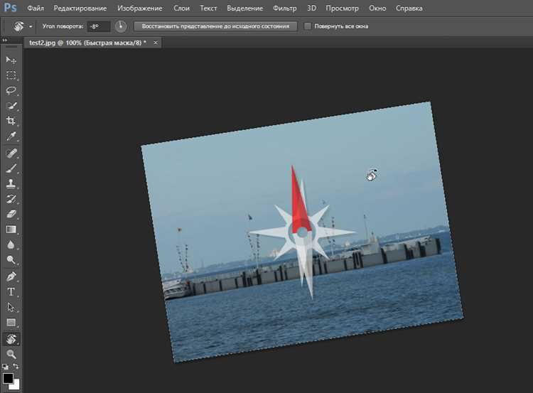Select the Eraser tool

[11, 214]
